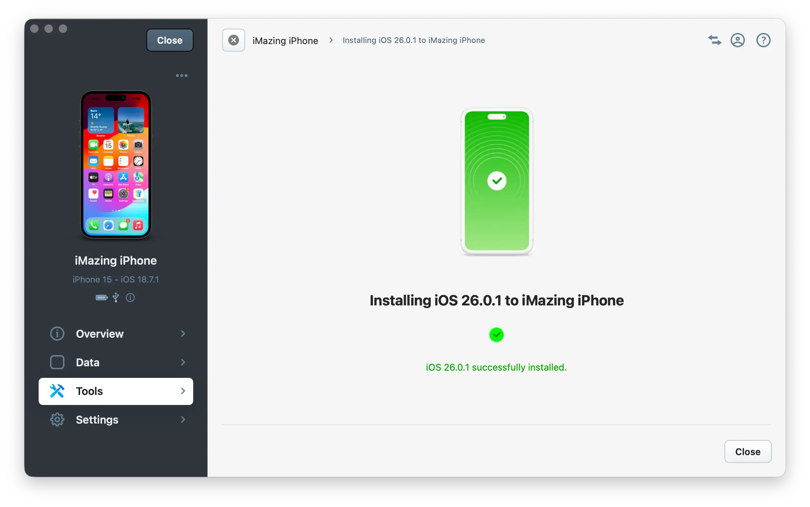
Task: Click the USB connection icon
Action: click(x=116, y=298)
